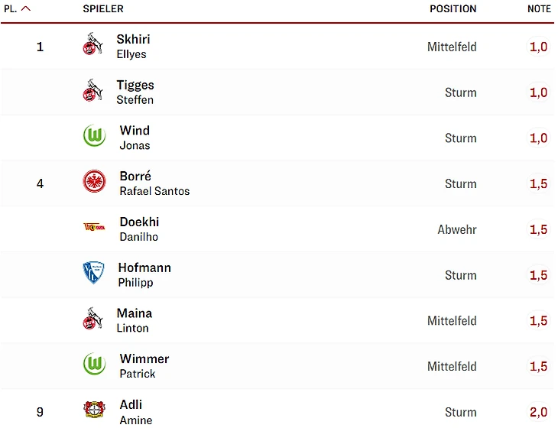Image resolution: width=558 pixels, height=428 pixels.
Task: Click the SPIELER column header
Action: pos(103,9)
